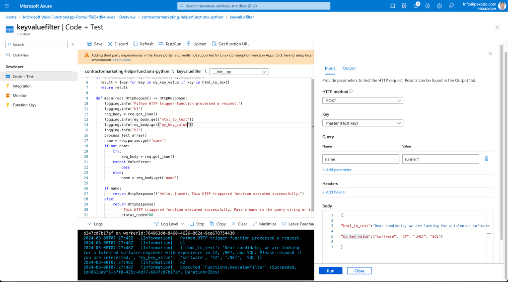
Task: Go to Home breadcrumb
Action: point(11,17)
